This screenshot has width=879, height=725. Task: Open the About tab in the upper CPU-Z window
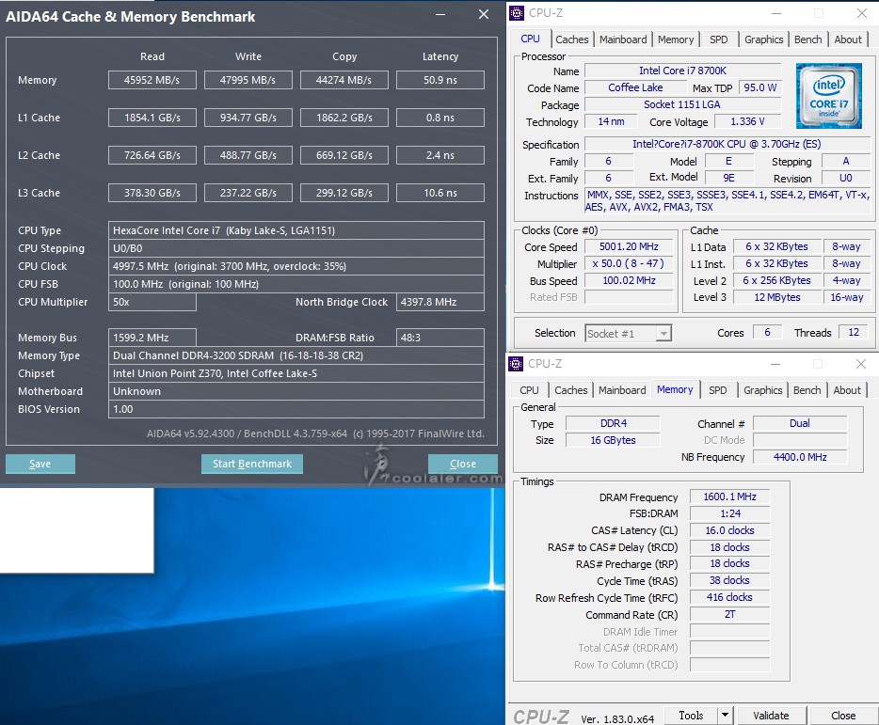point(848,39)
